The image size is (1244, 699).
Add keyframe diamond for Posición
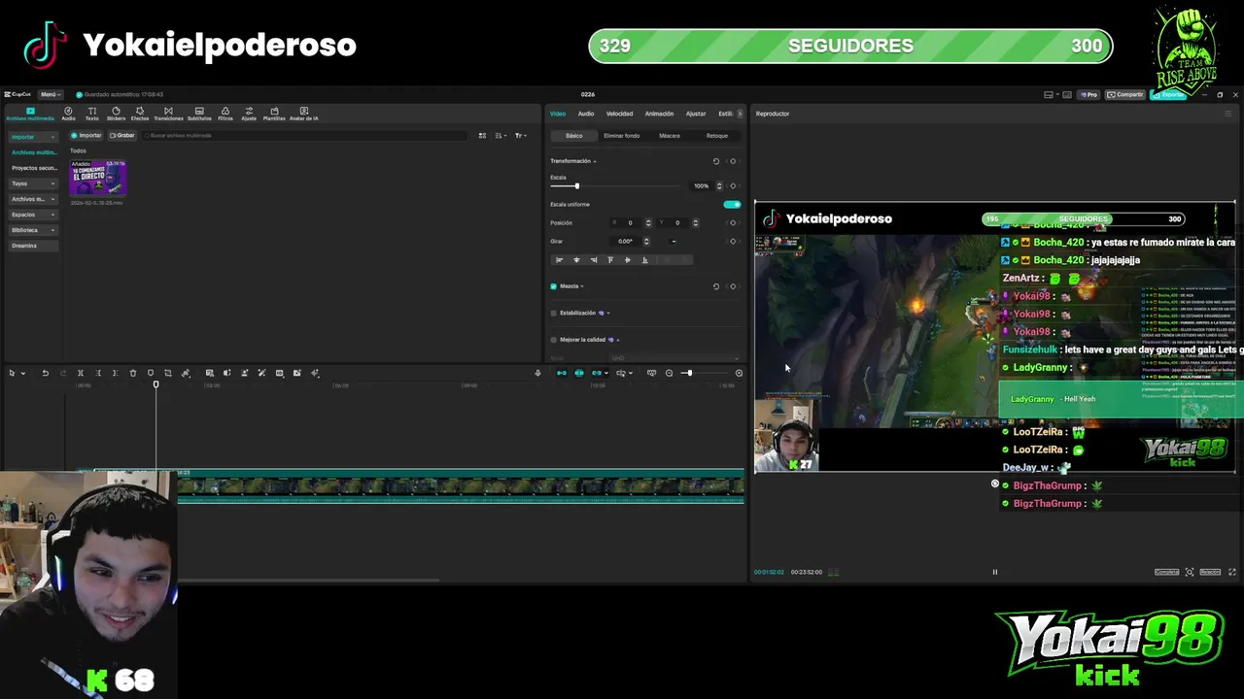(733, 222)
